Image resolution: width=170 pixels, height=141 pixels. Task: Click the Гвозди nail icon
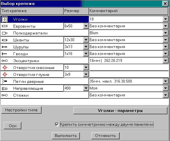(x=4, y=54)
